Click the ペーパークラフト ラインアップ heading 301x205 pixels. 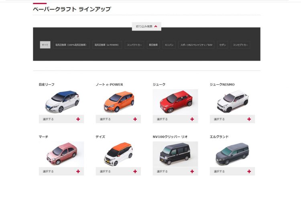point(72,9)
